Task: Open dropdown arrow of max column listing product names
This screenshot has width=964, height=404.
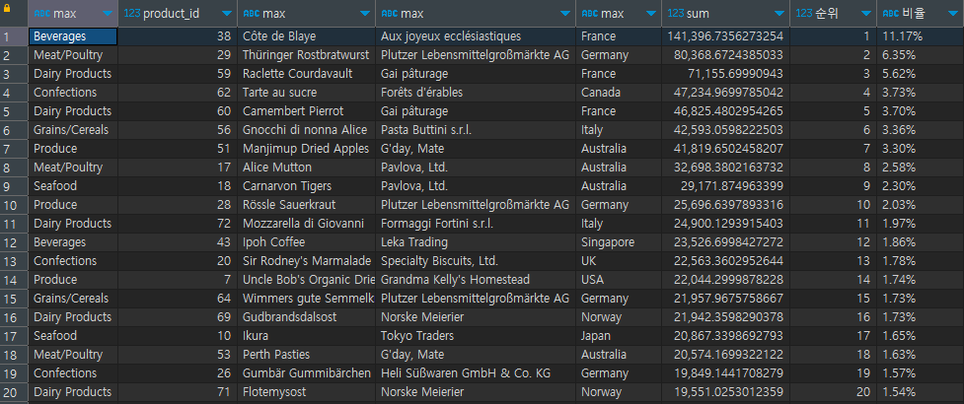Action: click(365, 14)
